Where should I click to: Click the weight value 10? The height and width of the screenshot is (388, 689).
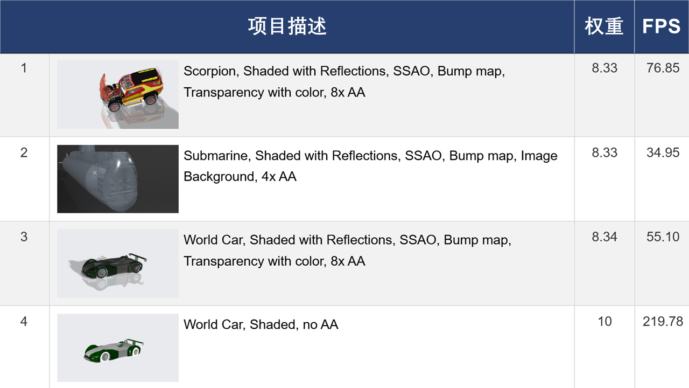[x=604, y=321]
